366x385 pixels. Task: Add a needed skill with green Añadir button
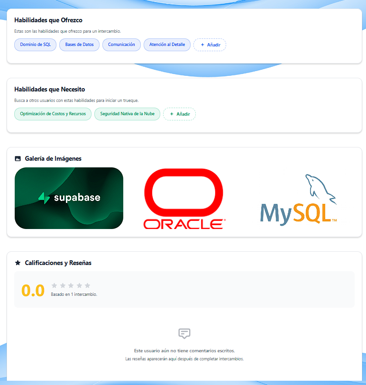pyautogui.click(x=179, y=114)
